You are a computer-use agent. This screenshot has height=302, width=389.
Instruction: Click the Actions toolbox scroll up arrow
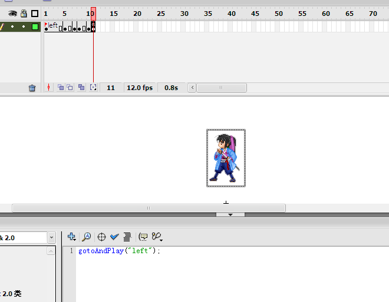click(51, 251)
